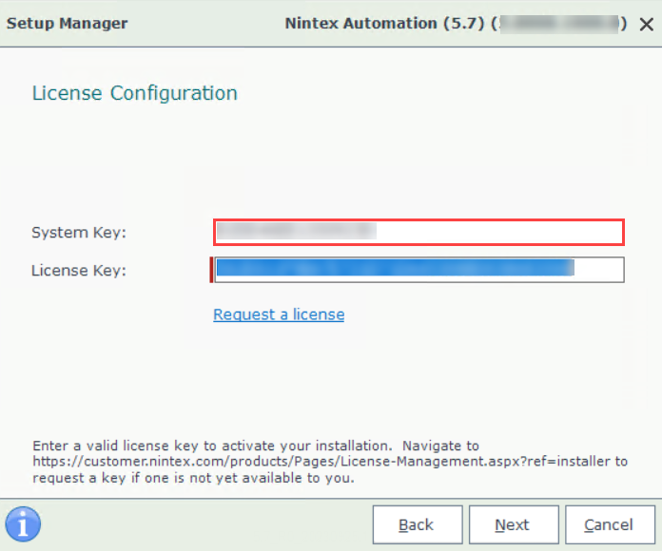Click the License Key label
This screenshot has height=551, width=662.
click(x=79, y=271)
